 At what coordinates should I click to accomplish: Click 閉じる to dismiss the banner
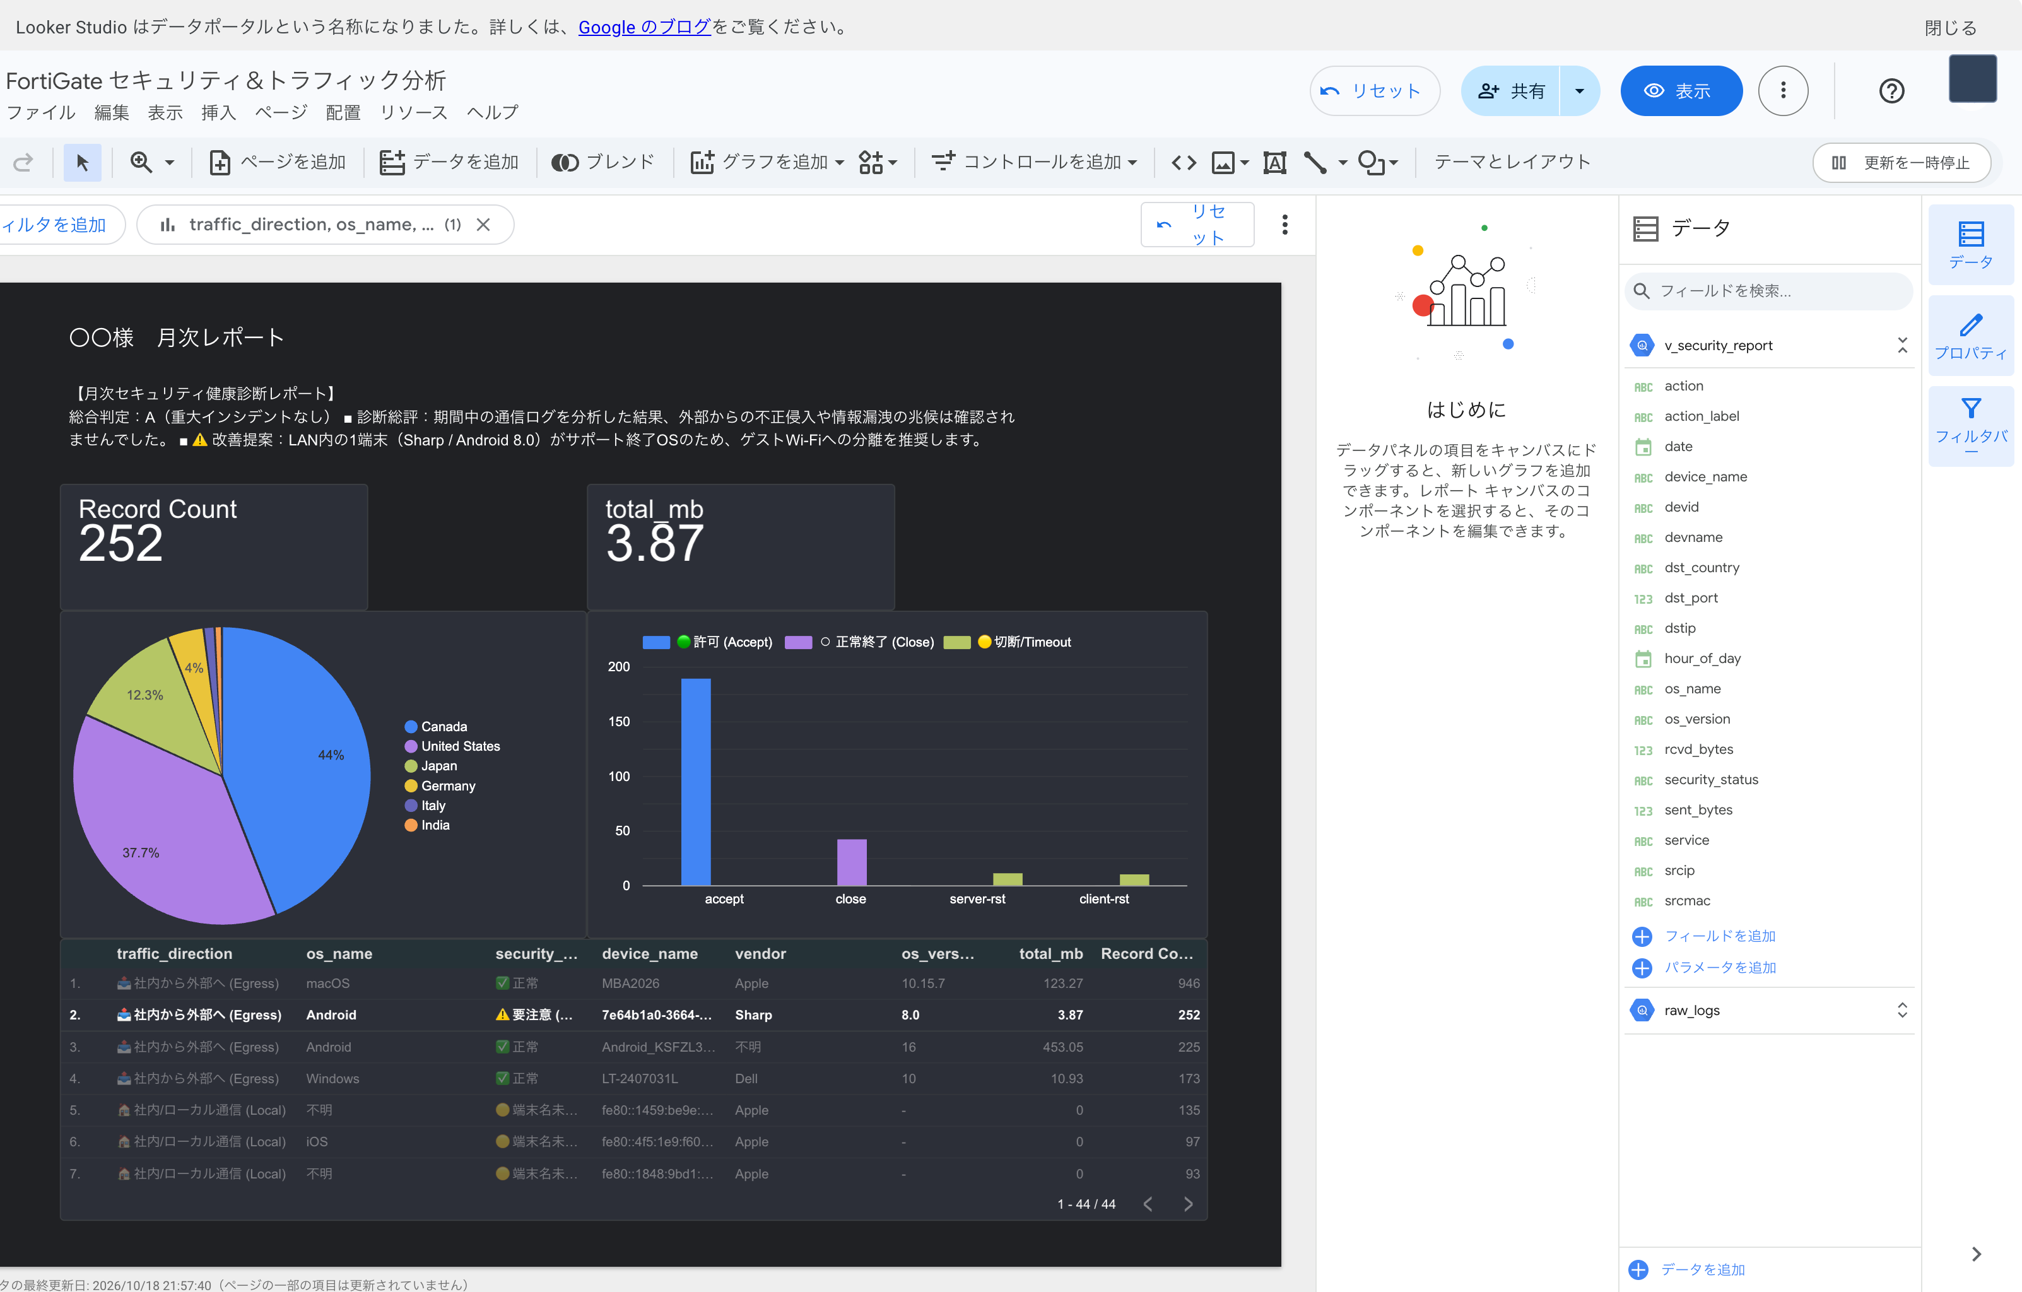click(x=1950, y=28)
